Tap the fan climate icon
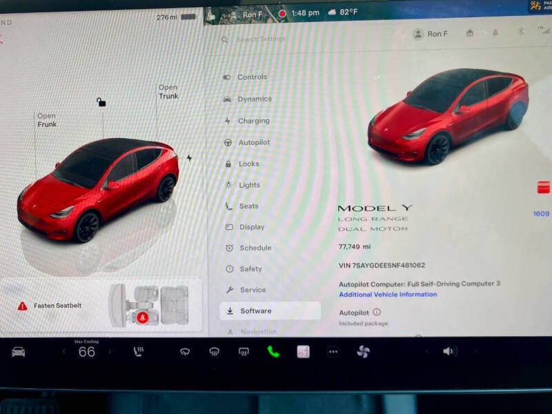This screenshot has width=552, height=414. [363, 351]
